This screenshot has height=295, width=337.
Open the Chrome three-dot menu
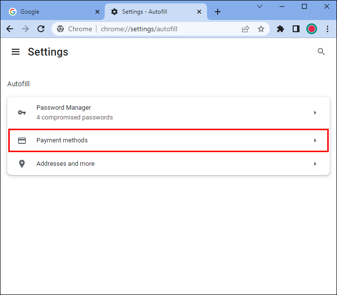(x=327, y=29)
